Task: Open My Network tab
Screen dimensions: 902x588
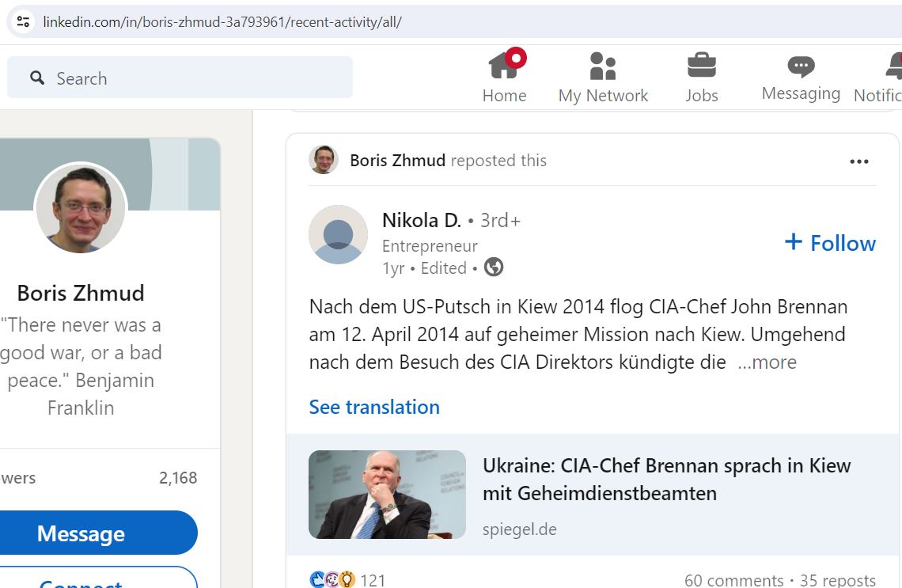Action: pos(603,78)
